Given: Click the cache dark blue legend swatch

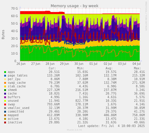Looking at the screenshot, I should 5,94.
